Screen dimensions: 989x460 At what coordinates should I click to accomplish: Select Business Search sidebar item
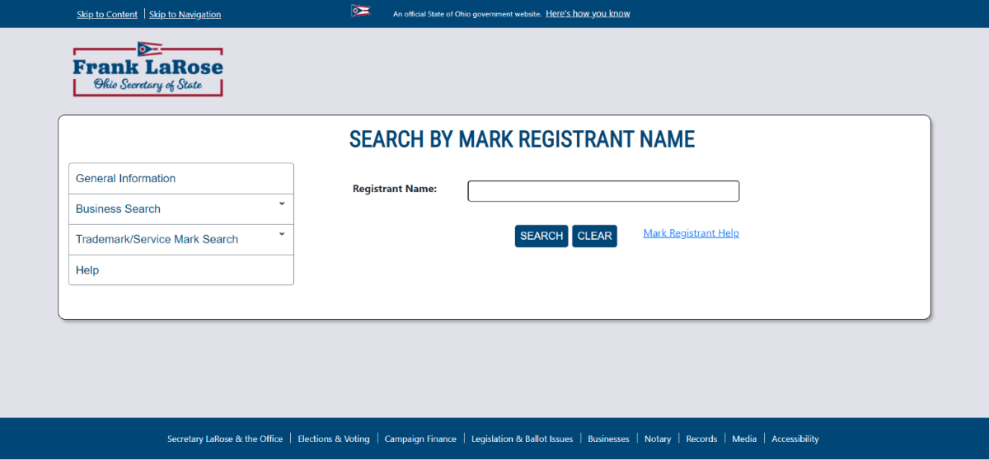click(181, 209)
